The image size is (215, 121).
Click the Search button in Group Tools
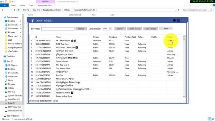[x=81, y=29]
